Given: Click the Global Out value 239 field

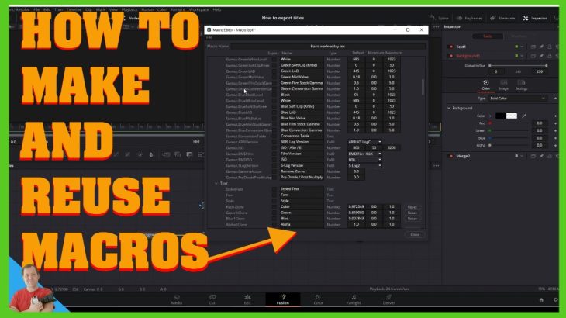Looking at the screenshot, I should click(x=539, y=71).
